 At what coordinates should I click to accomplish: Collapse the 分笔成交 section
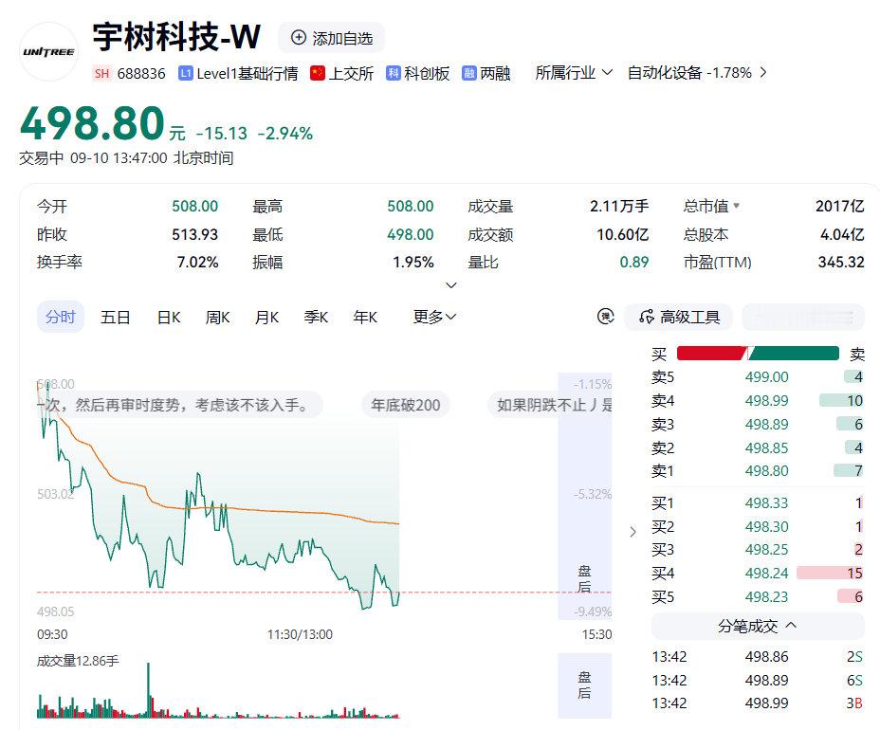point(758,626)
